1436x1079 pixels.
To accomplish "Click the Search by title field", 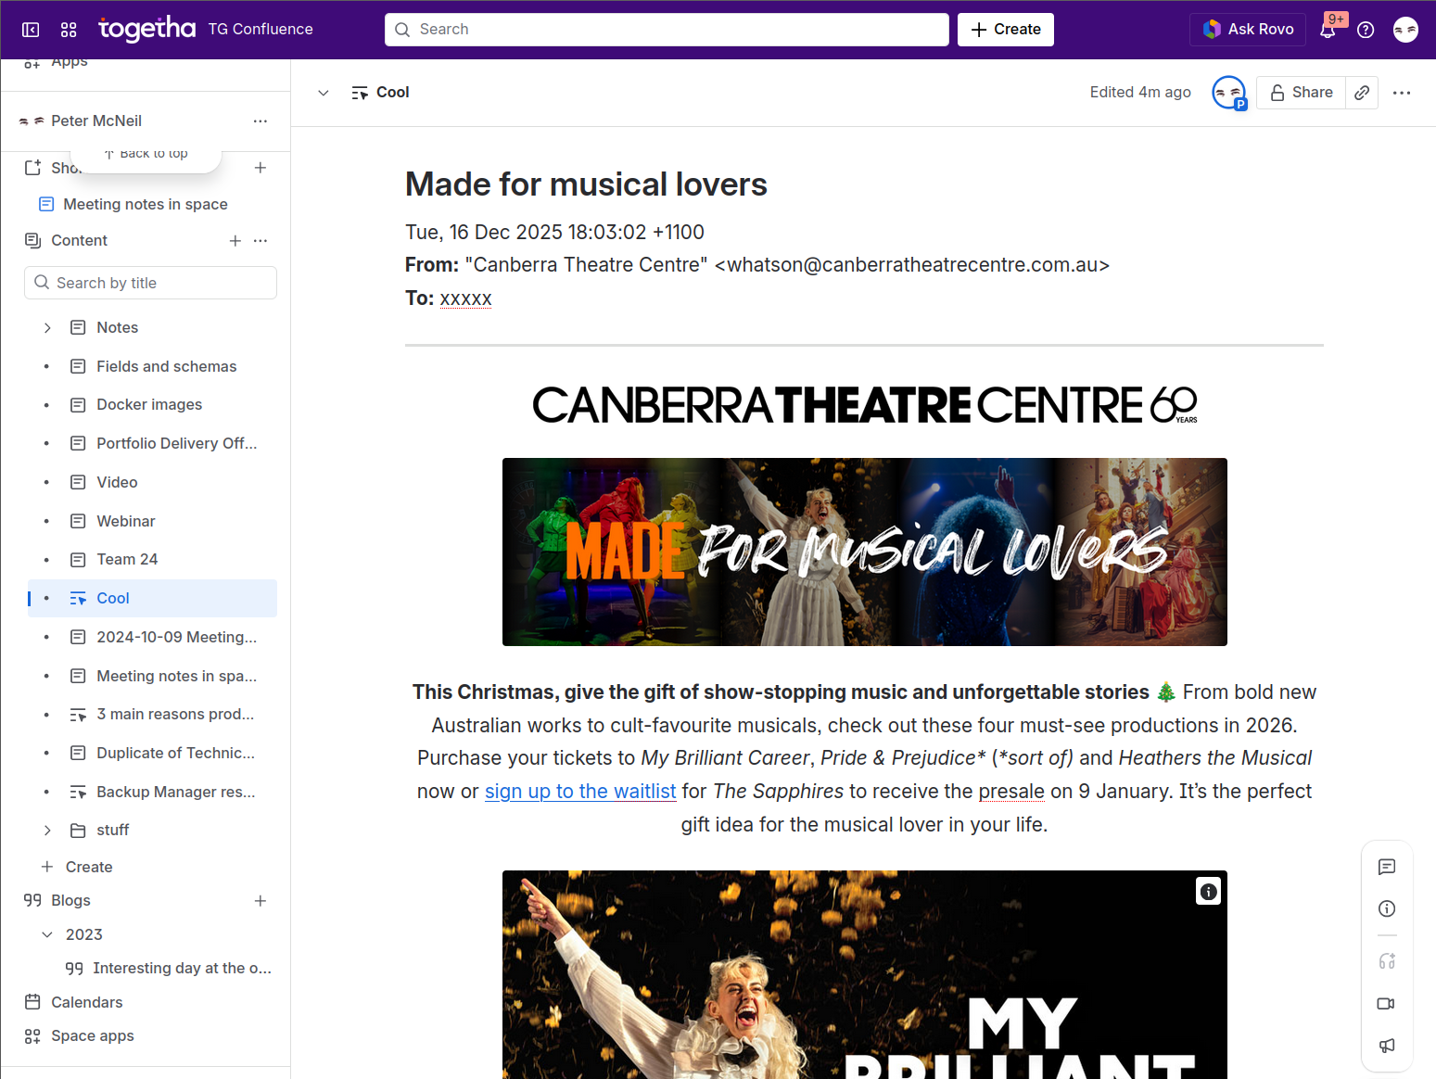I will coord(150,283).
